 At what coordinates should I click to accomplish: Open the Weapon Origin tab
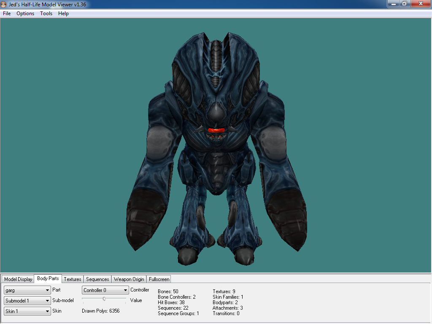tap(129, 279)
